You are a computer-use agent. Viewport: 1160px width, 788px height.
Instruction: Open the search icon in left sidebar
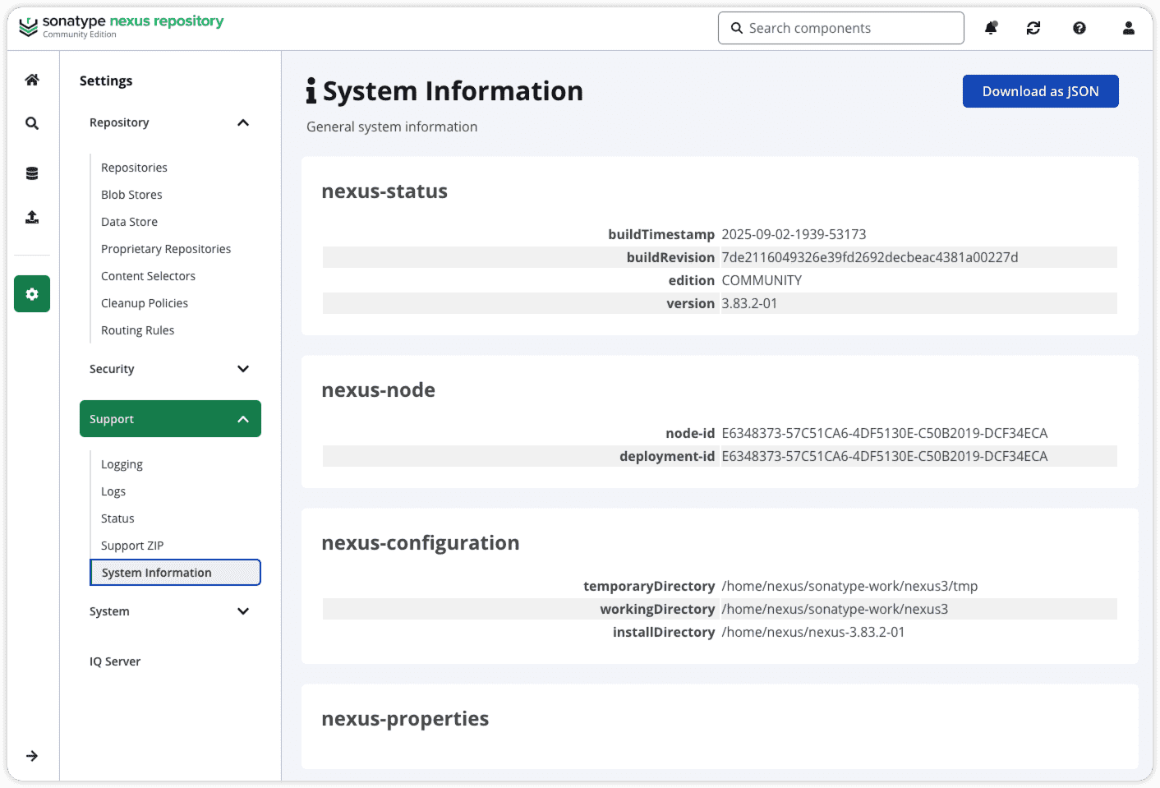[32, 123]
